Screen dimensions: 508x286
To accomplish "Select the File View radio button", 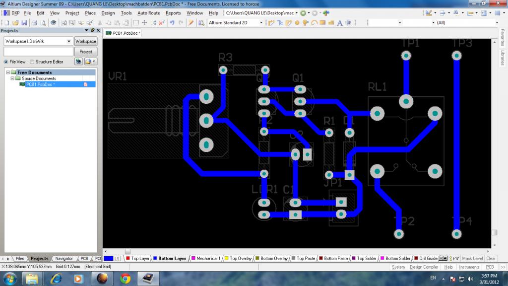I will click(6, 62).
